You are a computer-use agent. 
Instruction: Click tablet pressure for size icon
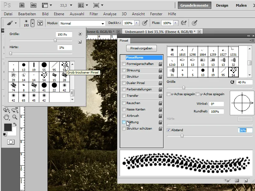pos(194,23)
